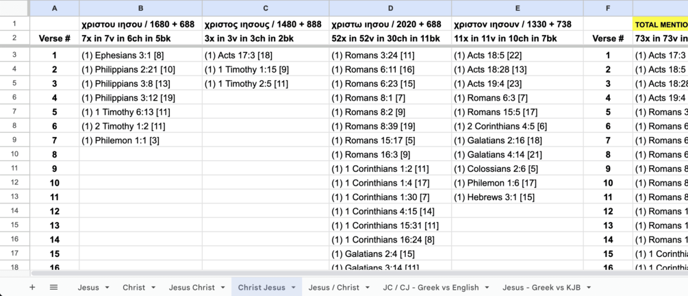Open the All Sheets list icon
Screen dimensions: 688x296
point(53,287)
